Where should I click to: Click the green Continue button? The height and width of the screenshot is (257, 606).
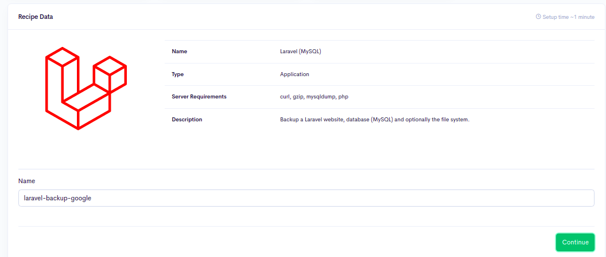(575, 242)
